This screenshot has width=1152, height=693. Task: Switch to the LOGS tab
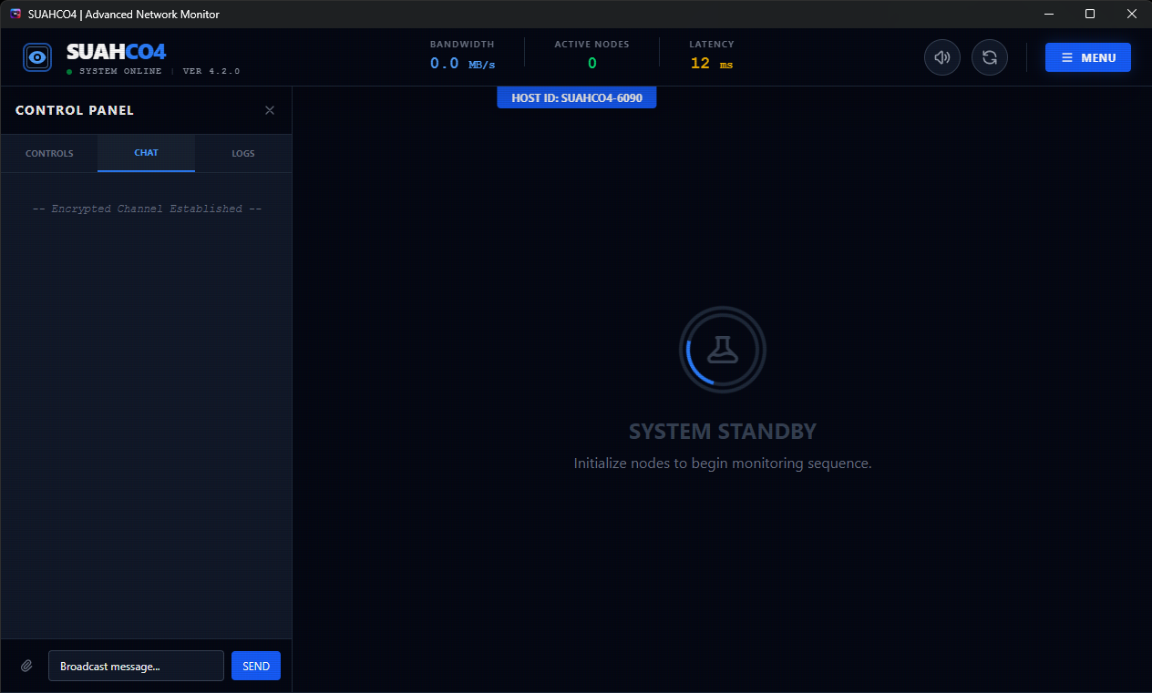(x=242, y=153)
